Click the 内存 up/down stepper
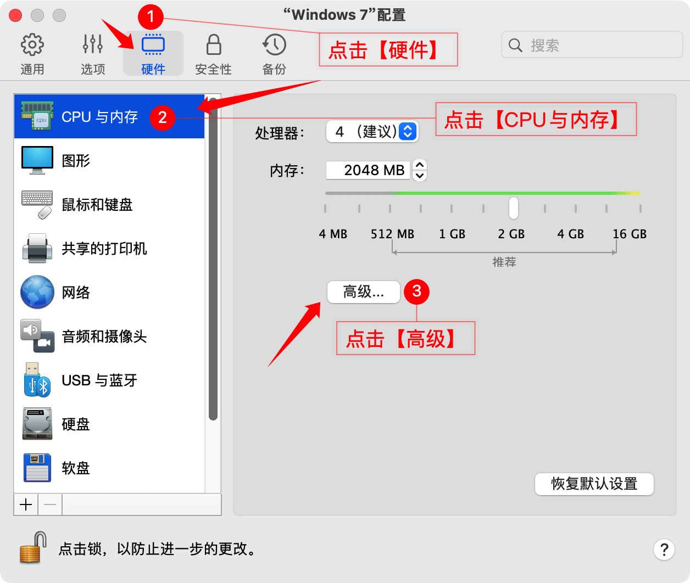Screen dimensions: 690x583 (x=420, y=170)
